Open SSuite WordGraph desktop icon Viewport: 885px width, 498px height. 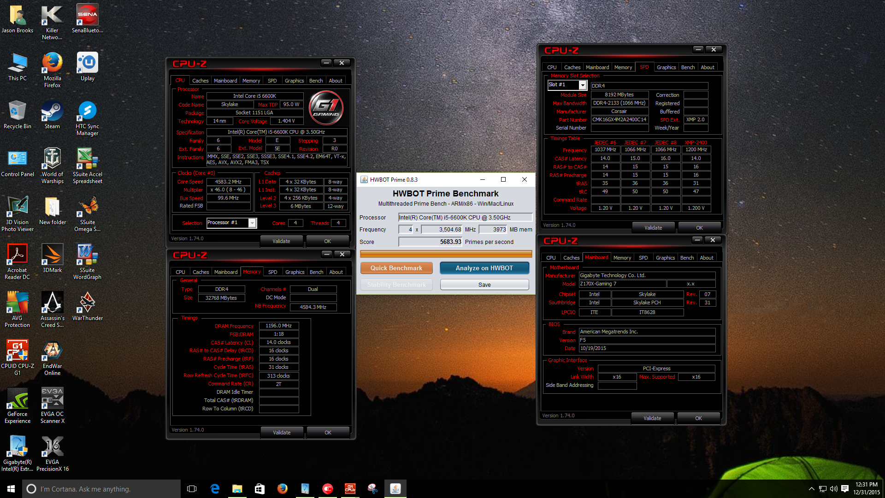point(87,261)
